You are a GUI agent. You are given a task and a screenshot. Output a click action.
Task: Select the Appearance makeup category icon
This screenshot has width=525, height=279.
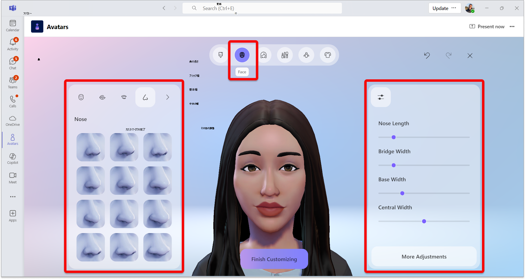coord(285,55)
